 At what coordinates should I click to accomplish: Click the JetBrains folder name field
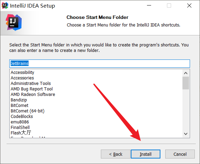click(x=99, y=64)
